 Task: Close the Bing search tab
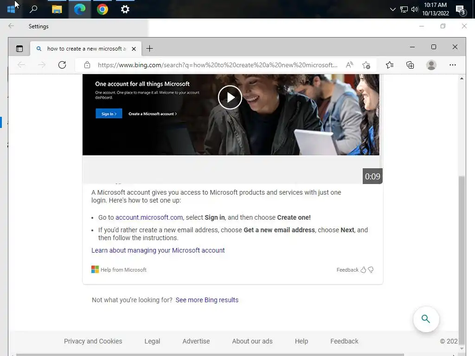134,49
